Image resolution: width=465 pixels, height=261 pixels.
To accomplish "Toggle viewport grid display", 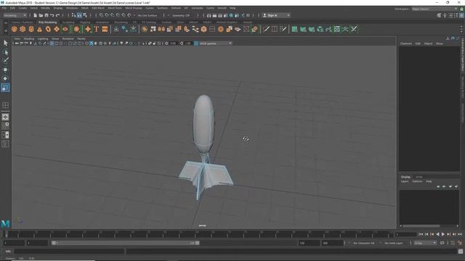I will 52,43.
